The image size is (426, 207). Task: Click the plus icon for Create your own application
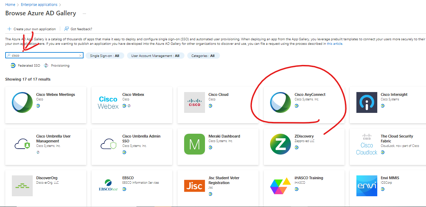tap(9, 29)
